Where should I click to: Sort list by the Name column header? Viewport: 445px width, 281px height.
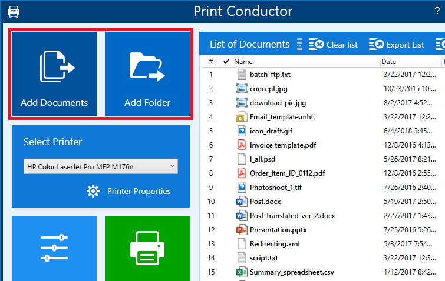click(x=243, y=61)
